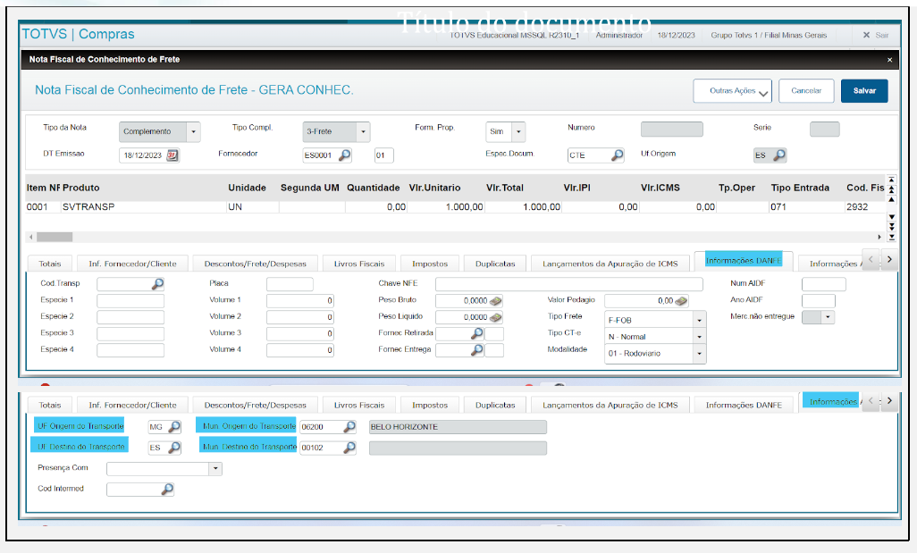
Task: Click the Placa input field
Action: coord(290,284)
